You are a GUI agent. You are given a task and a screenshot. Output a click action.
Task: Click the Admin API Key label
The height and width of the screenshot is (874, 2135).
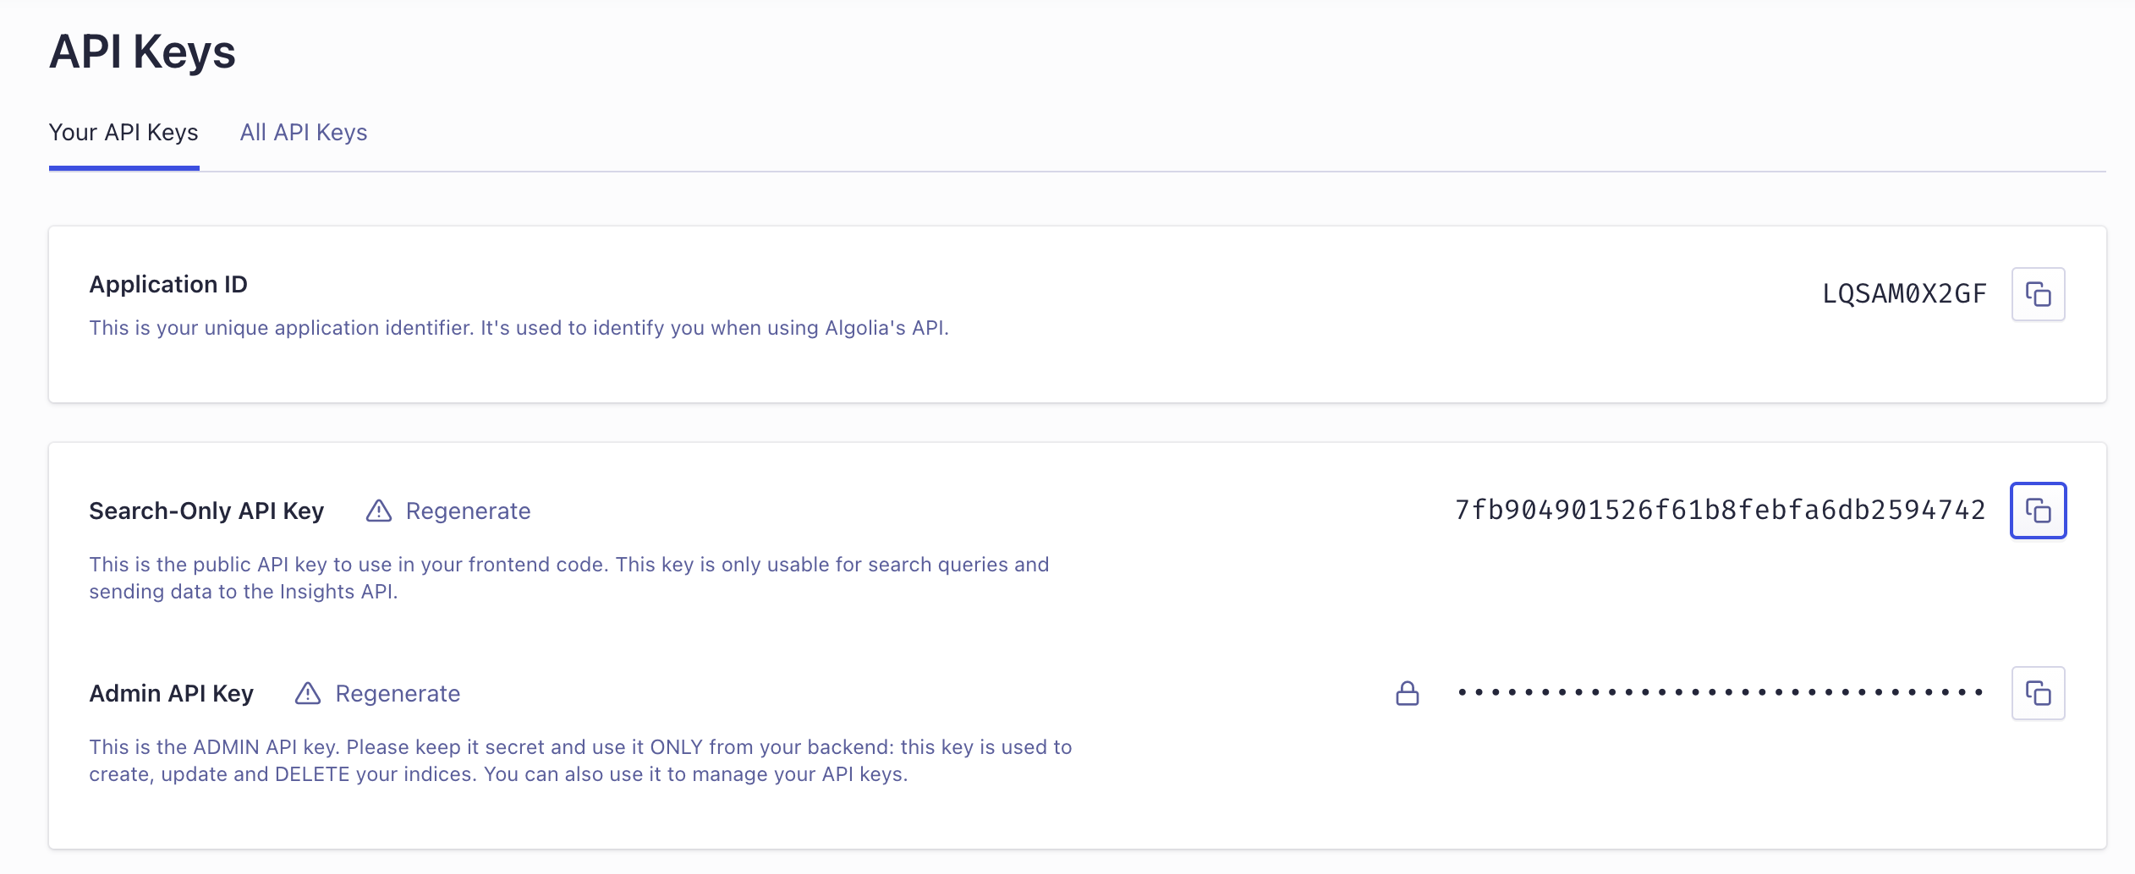pyautogui.click(x=171, y=693)
